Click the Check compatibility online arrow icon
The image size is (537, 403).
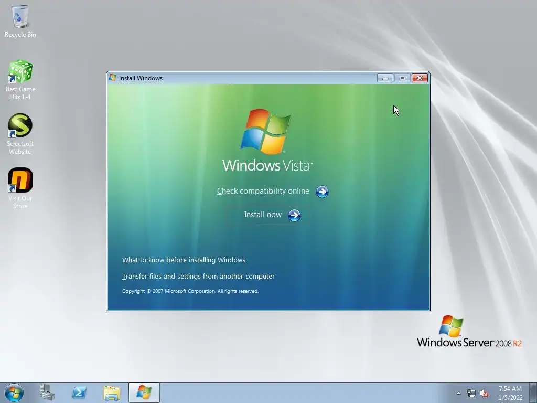[x=322, y=192]
